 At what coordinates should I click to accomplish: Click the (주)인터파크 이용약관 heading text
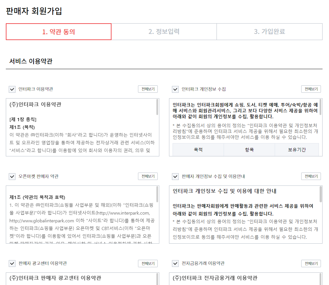[x=35, y=104]
